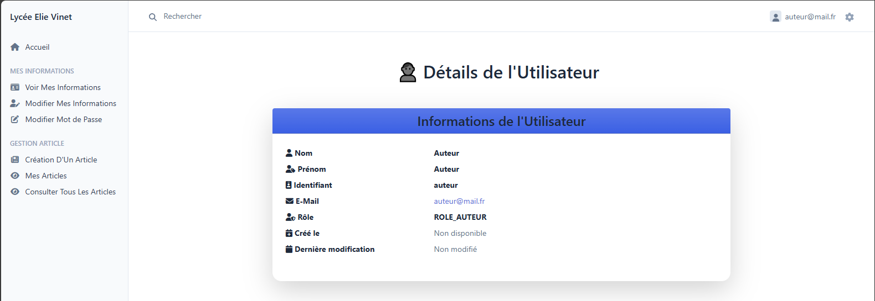Click the Lycée Elie Vinet site title

pos(41,17)
